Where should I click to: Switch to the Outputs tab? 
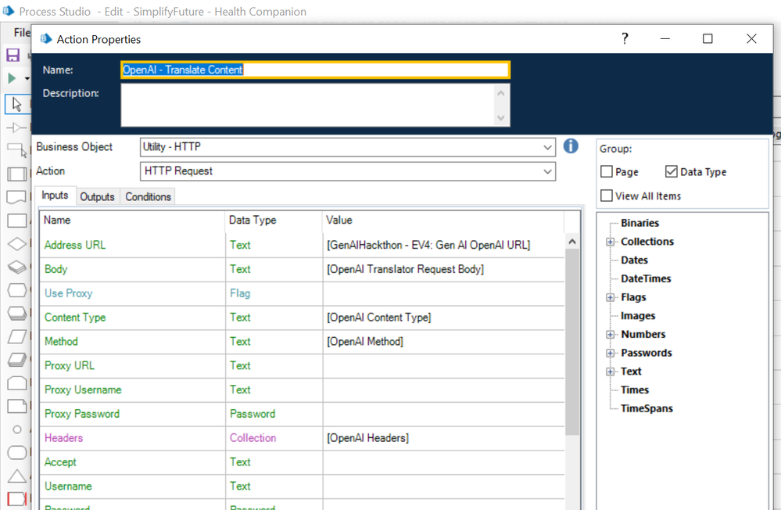[x=97, y=197]
